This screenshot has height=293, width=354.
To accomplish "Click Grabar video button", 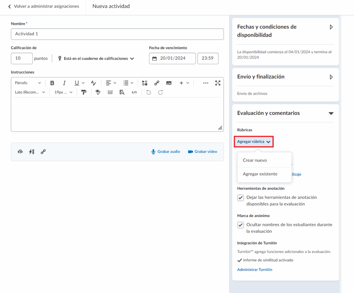I will 203,152.
